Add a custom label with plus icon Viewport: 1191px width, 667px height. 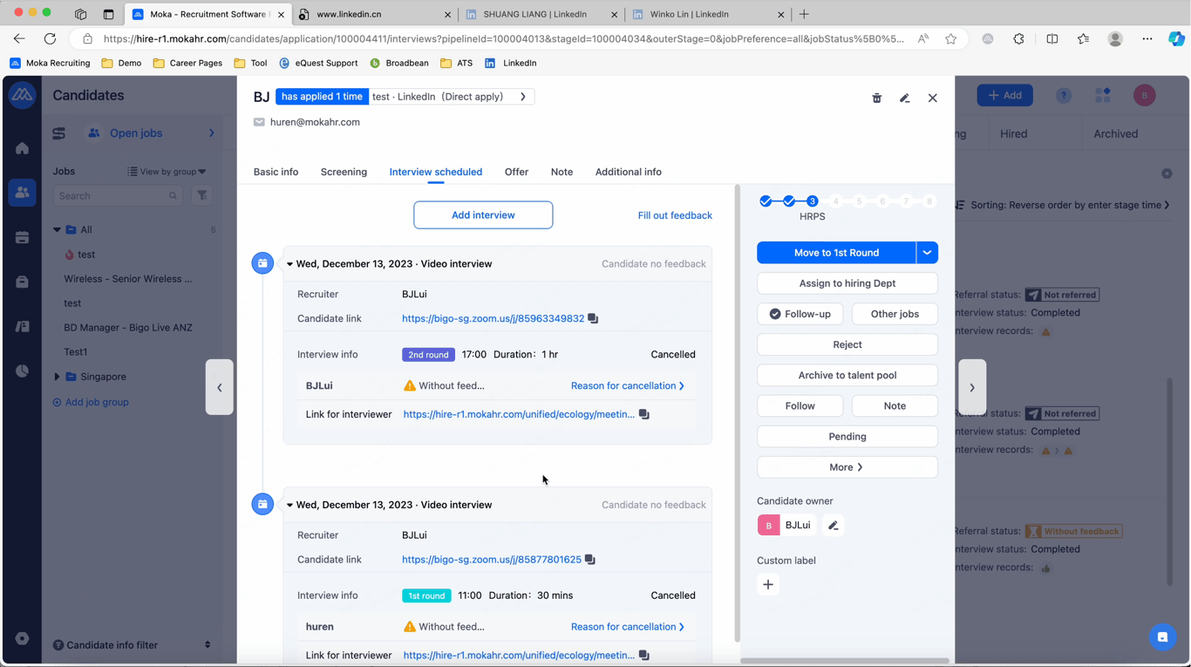(x=768, y=585)
